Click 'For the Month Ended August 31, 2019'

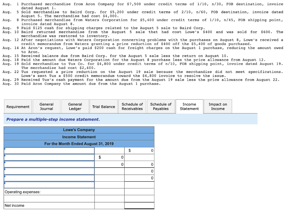[x=79, y=144]
